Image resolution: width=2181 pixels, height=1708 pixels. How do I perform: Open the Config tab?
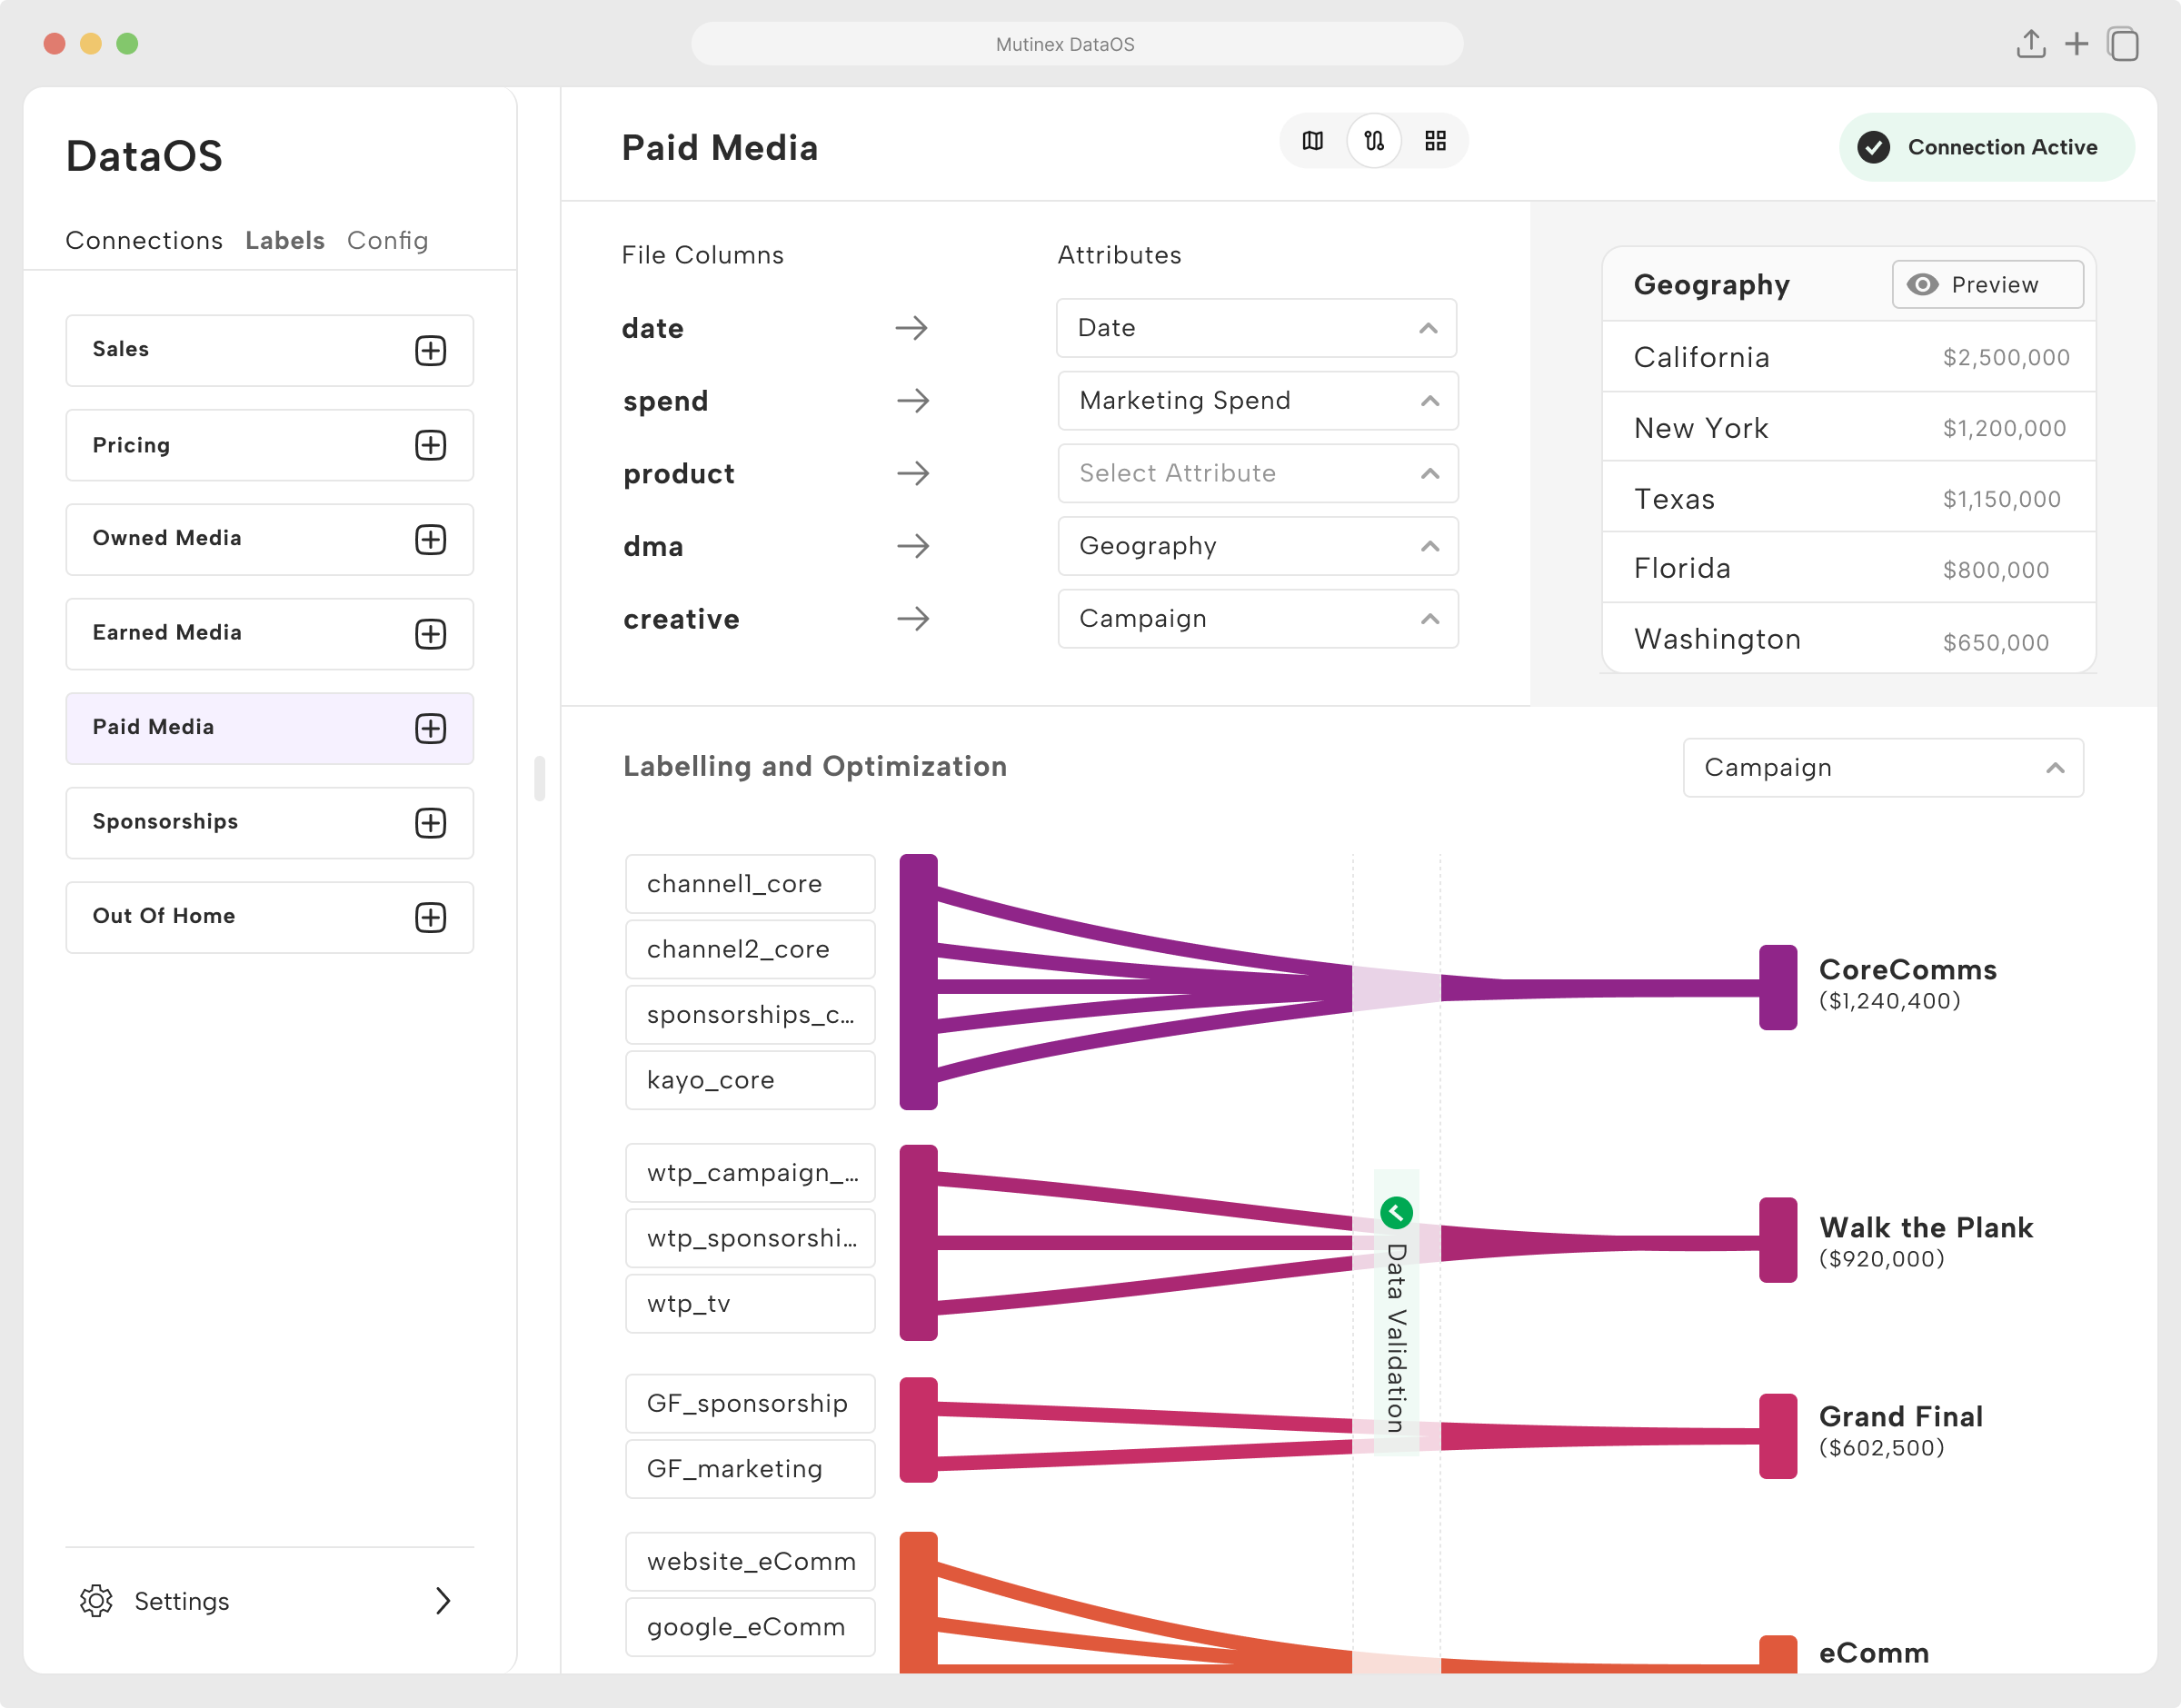387,241
